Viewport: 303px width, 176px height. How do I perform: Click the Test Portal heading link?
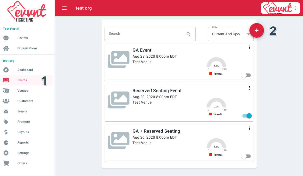click(11, 29)
